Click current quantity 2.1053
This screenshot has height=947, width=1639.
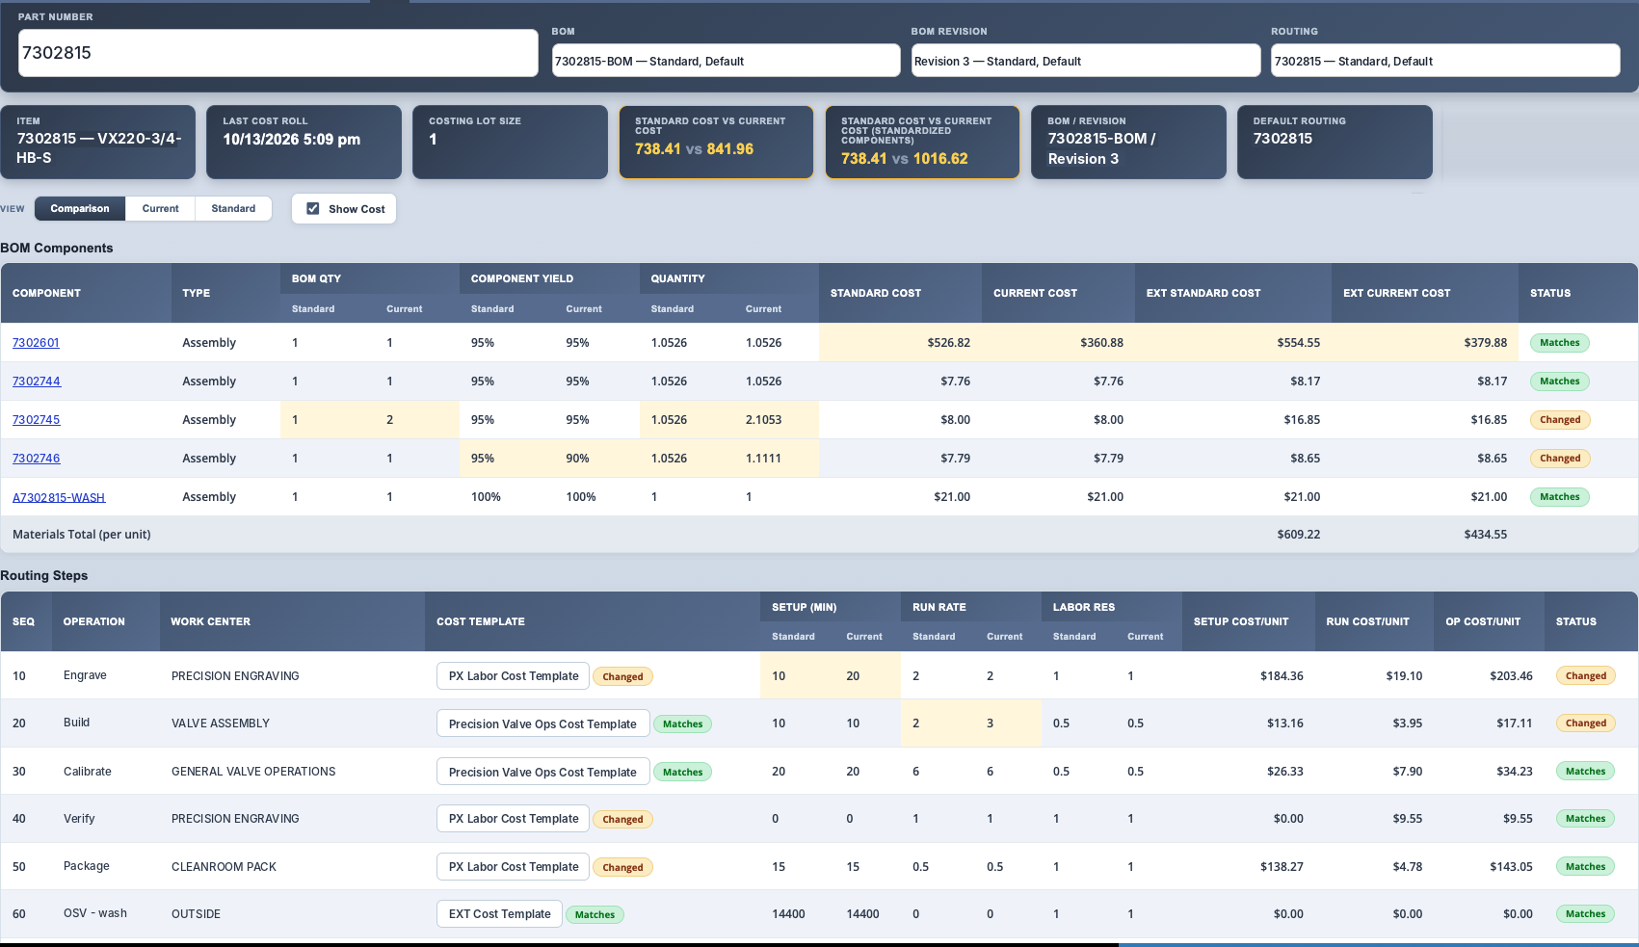click(763, 420)
